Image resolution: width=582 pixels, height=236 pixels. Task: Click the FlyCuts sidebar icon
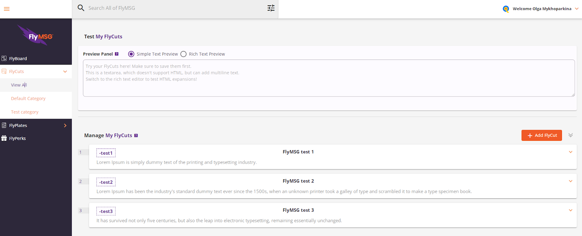[x=4, y=72]
